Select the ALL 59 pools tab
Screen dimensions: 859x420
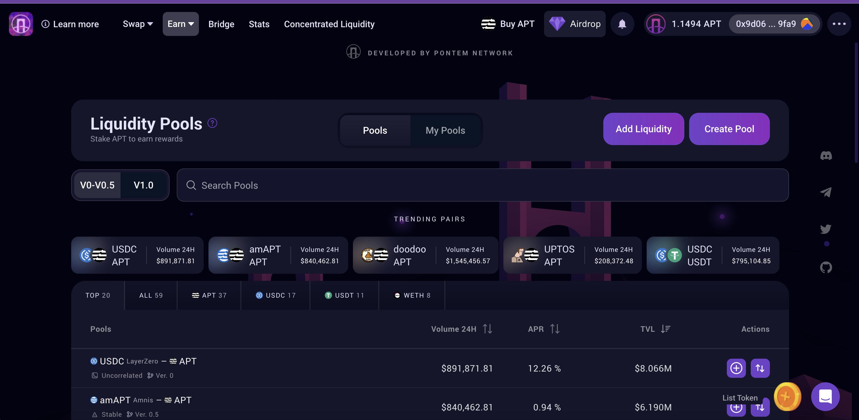[x=151, y=295]
